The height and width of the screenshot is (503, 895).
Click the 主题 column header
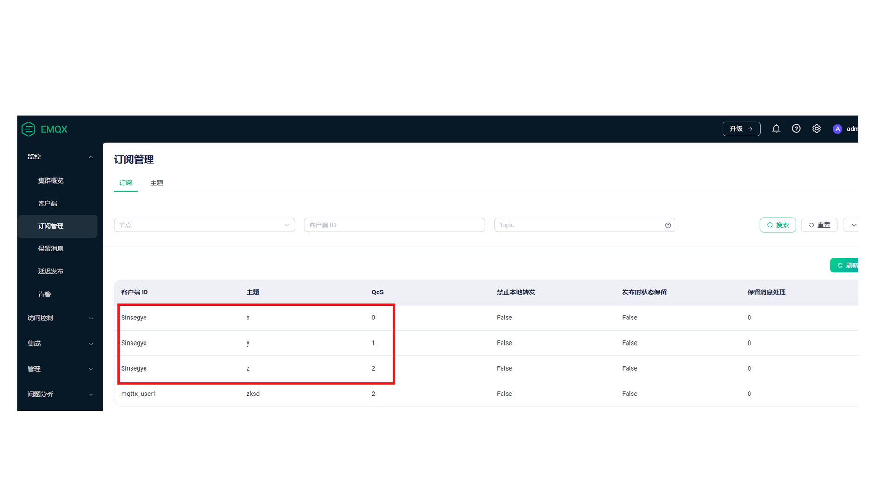[x=253, y=292]
